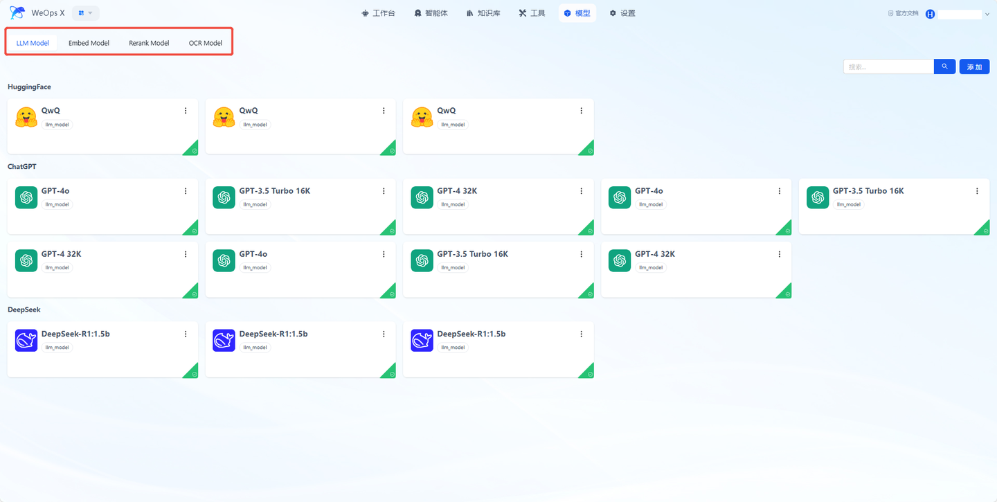Switch to the Rerank Model tab

[x=149, y=43]
